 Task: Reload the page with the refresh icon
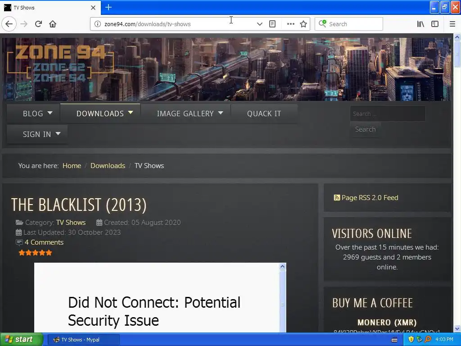click(x=39, y=24)
